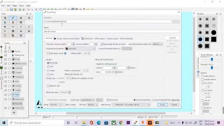This screenshot has width=224, height=126.
Task: Toggle keep steep terrain covered checkbox
Action: pos(102,44)
